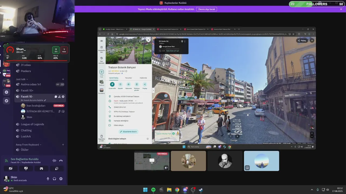Join the League of Legends voice channel
The width and height of the screenshot is (346, 194).
(40, 124)
